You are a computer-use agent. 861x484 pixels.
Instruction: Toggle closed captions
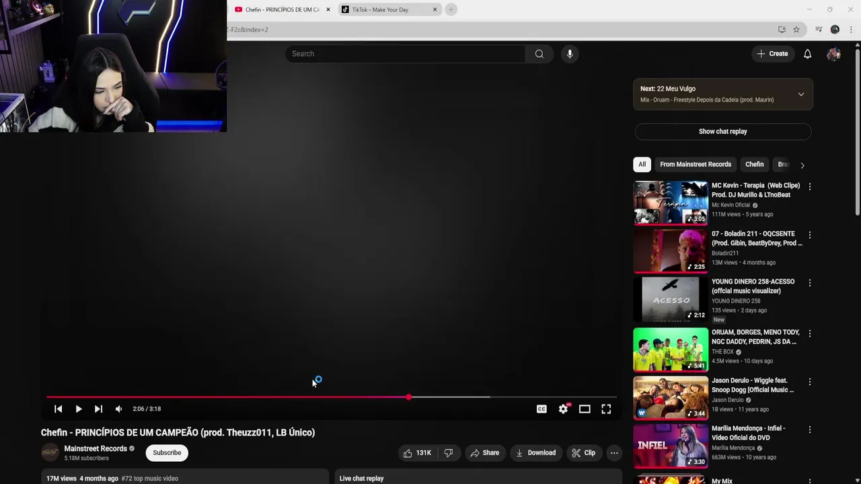click(541, 409)
